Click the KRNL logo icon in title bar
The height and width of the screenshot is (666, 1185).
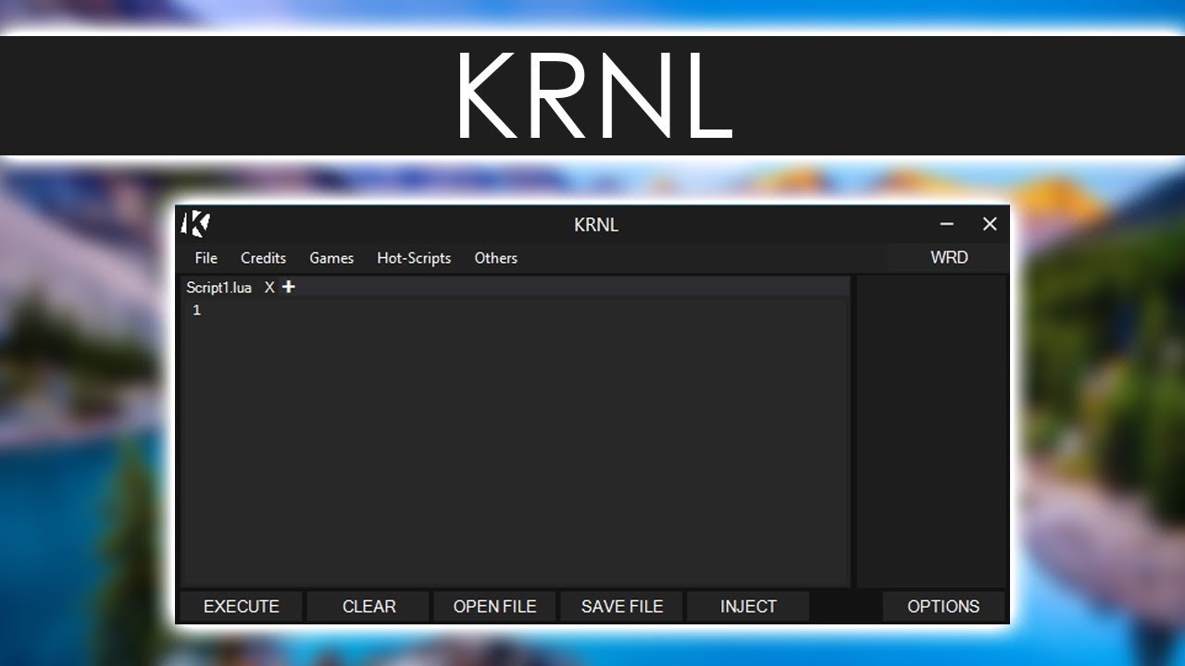point(196,224)
